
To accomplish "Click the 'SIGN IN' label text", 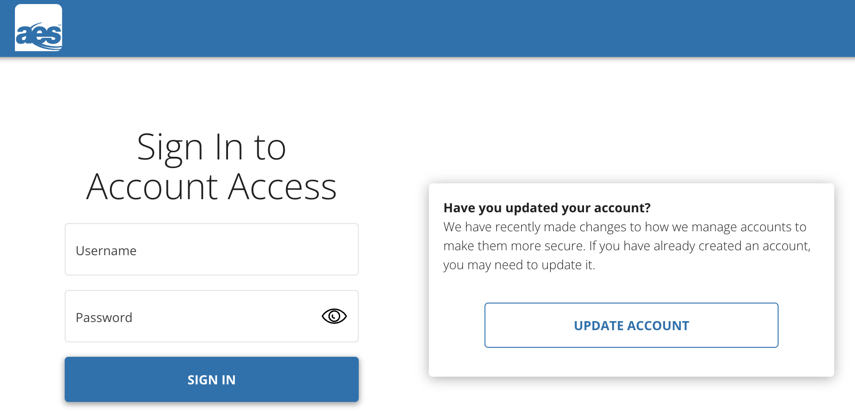I will point(212,380).
